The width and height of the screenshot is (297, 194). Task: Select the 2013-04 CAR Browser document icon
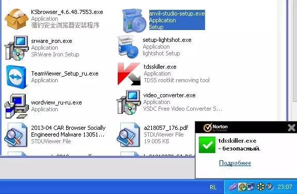(15, 135)
